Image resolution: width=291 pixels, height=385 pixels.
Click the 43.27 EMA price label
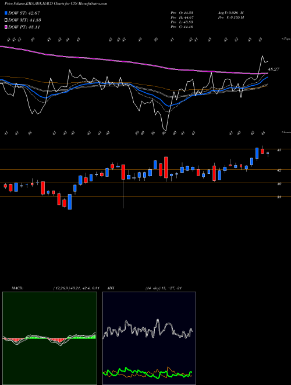tap(274, 69)
